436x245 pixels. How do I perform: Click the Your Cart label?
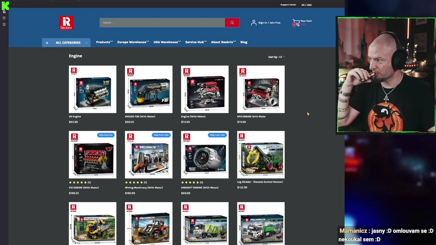pyautogui.click(x=306, y=21)
